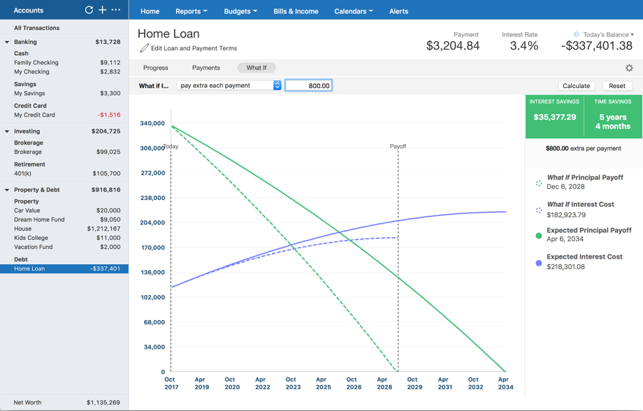Click the Apr 6, 2034 expected payoff date
The width and height of the screenshot is (643, 411).
click(565, 239)
